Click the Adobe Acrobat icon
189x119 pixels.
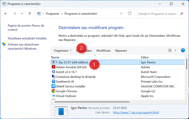(x=53, y=67)
